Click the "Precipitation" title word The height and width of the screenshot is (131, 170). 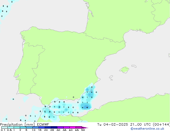[11, 125]
